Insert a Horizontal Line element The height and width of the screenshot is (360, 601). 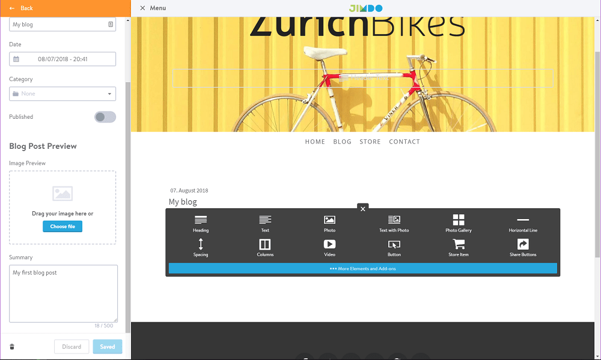523,224
